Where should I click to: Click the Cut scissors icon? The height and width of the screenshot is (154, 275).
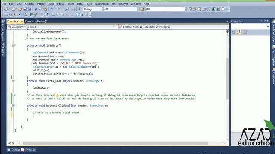(x=36, y=9)
